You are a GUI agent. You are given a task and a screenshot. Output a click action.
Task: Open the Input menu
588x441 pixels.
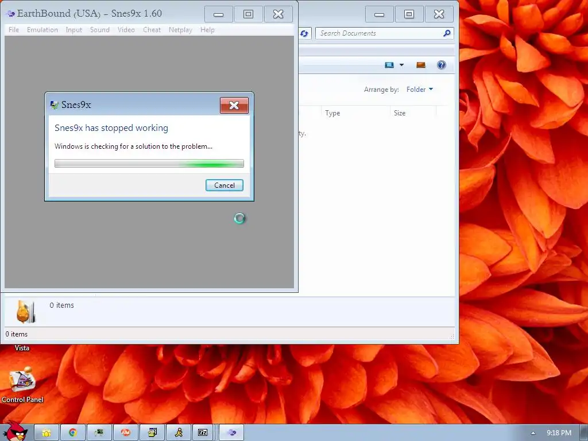point(73,30)
